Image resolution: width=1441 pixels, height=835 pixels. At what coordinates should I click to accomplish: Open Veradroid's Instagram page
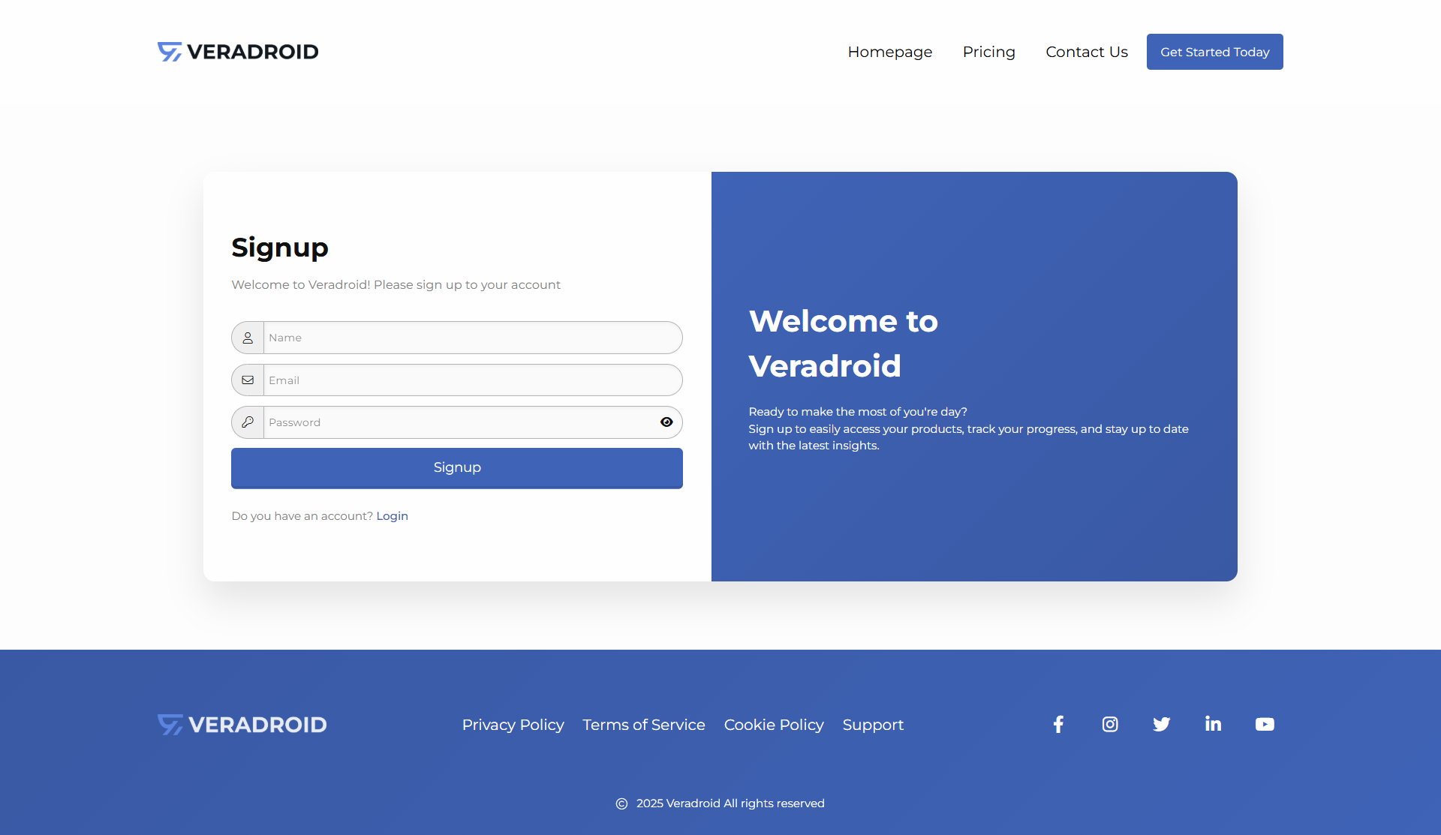tap(1109, 724)
